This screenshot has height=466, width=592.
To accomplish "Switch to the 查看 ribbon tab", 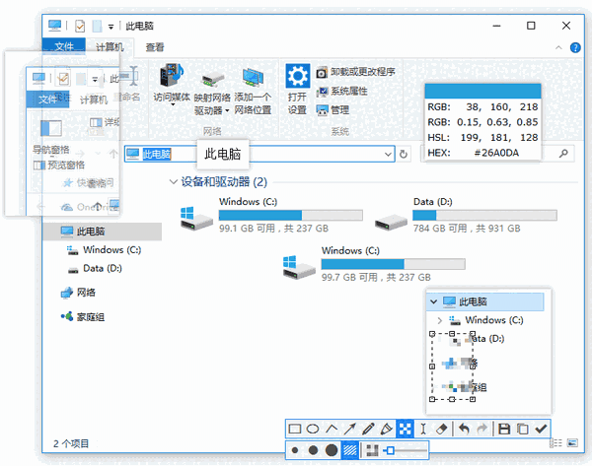I will (155, 47).
